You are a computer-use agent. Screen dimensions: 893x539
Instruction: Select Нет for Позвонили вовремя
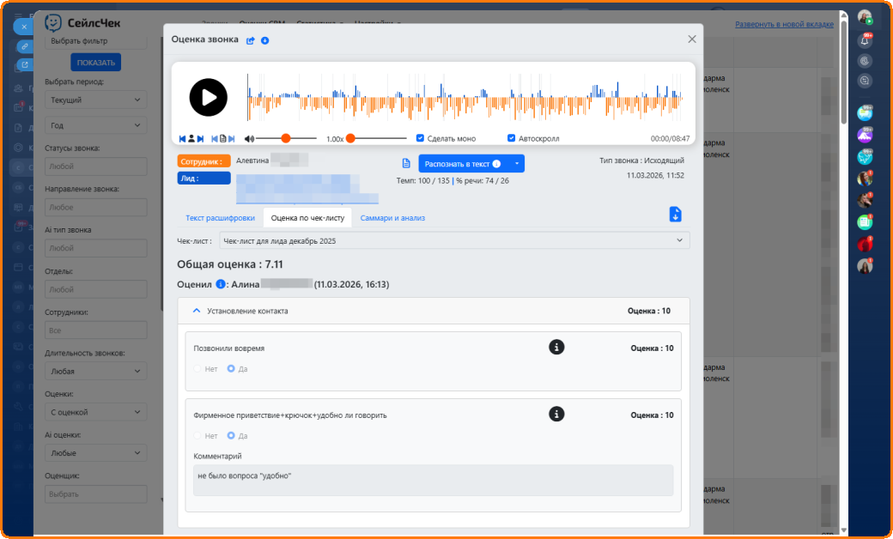198,369
